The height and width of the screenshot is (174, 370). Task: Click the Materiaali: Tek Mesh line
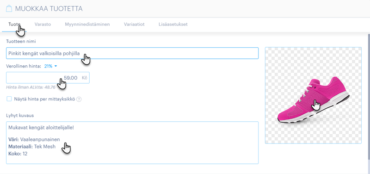click(32, 147)
